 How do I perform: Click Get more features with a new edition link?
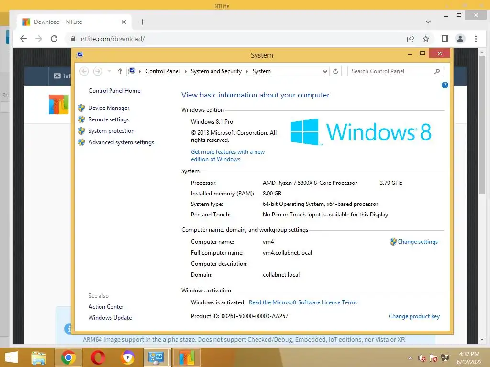(228, 155)
